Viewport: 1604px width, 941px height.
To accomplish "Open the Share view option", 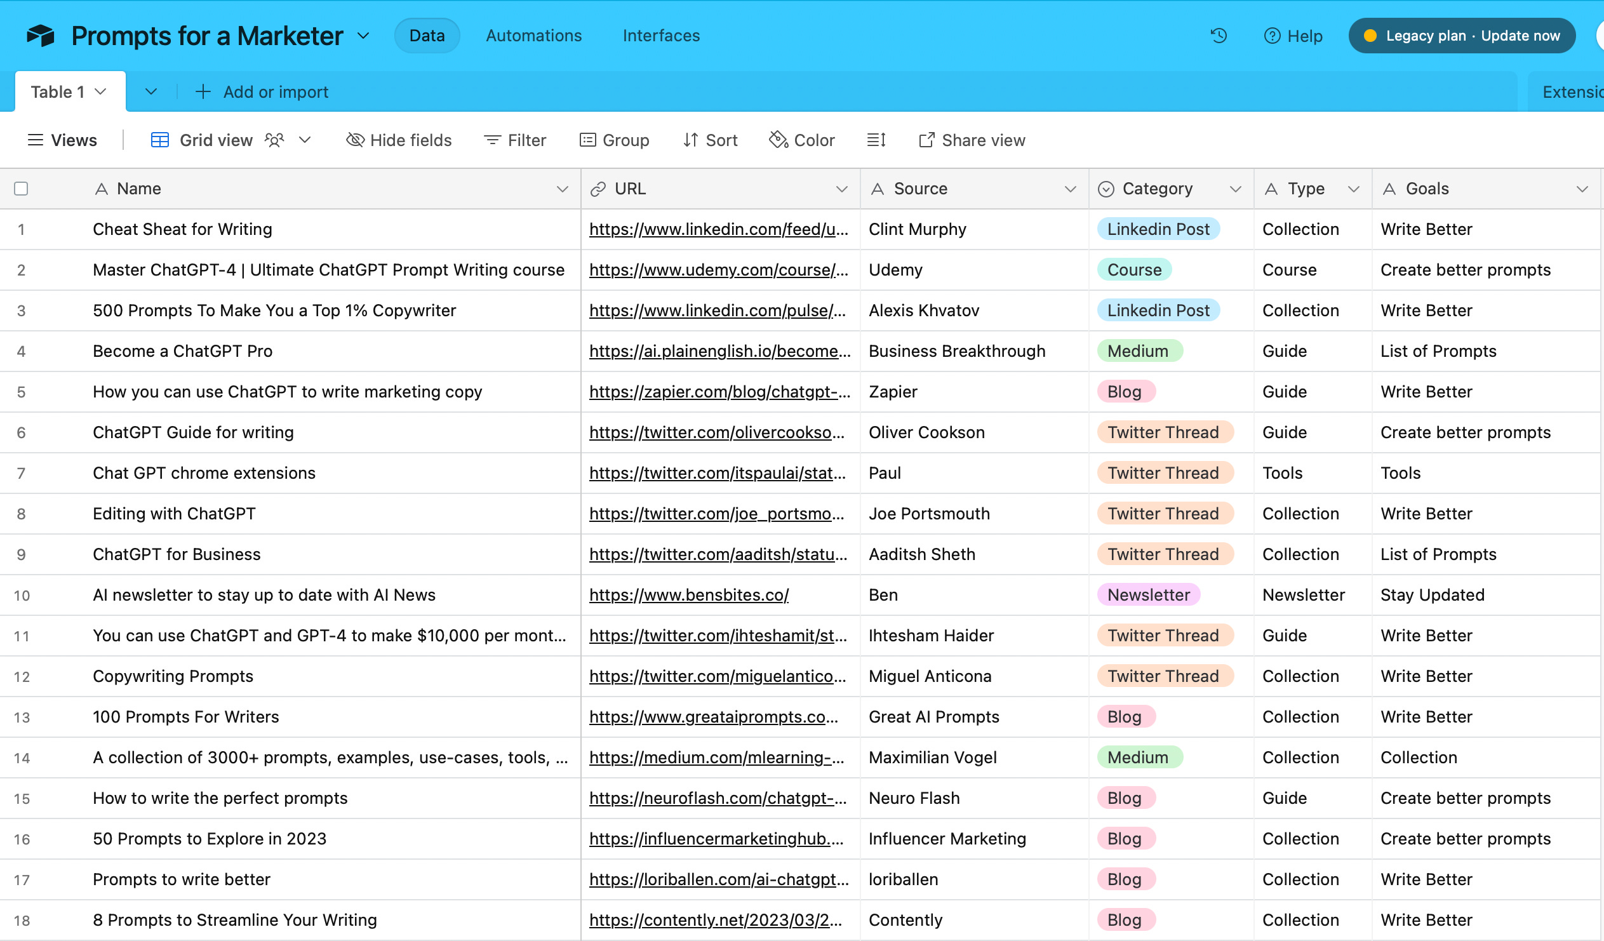I will pyautogui.click(x=972, y=140).
